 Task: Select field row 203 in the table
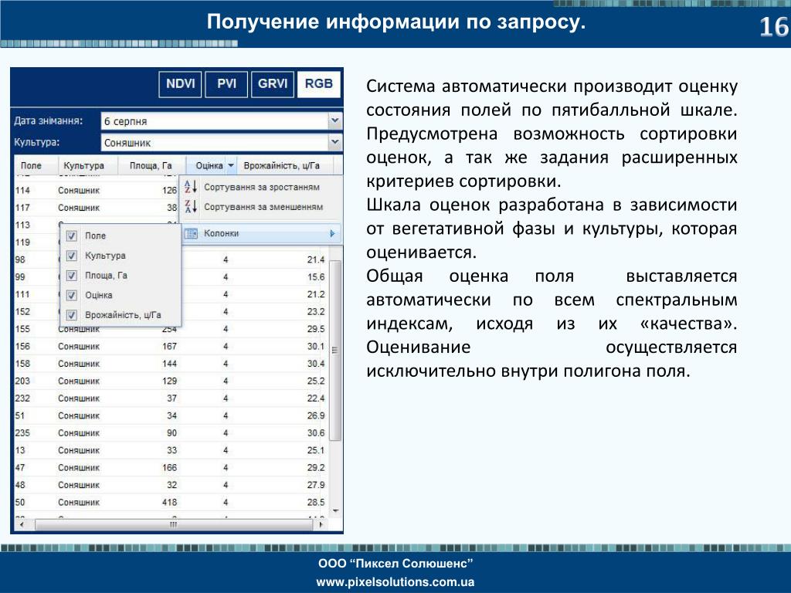coord(171,381)
